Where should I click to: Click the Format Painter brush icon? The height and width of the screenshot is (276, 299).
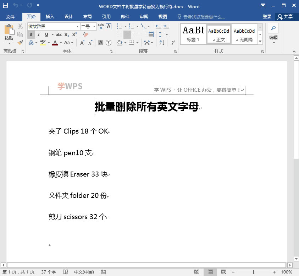click(x=20, y=43)
